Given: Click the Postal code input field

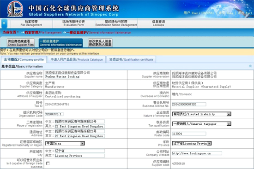Looking at the screenshot, I should tap(189, 134).
